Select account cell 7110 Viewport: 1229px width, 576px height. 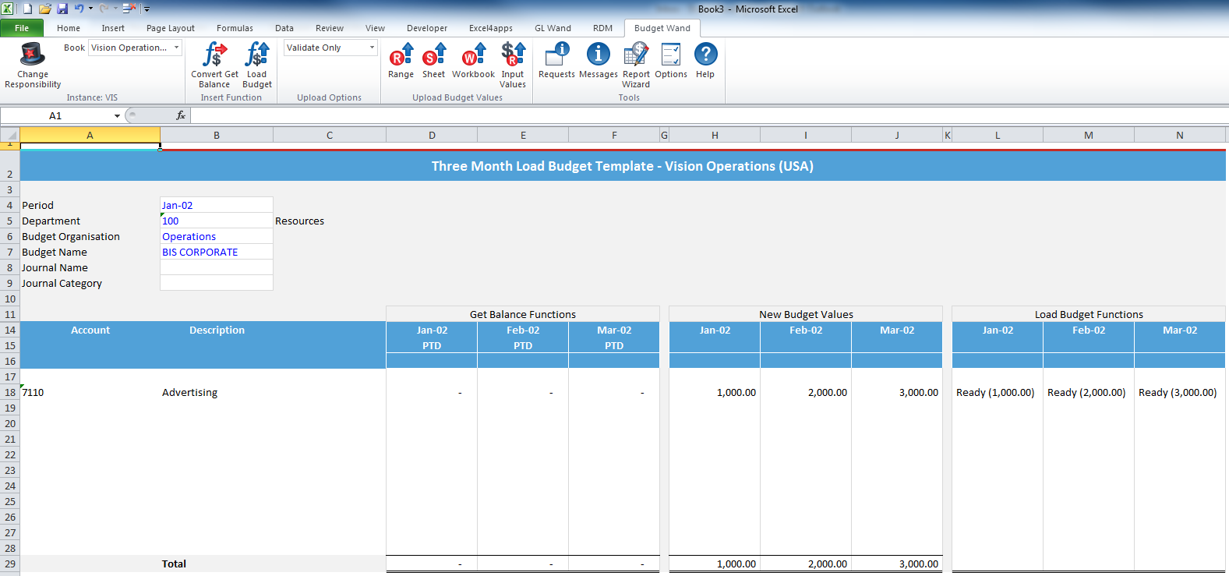(90, 392)
